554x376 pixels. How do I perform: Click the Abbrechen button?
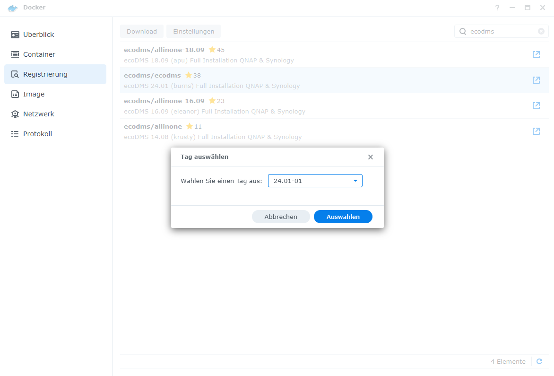click(281, 217)
